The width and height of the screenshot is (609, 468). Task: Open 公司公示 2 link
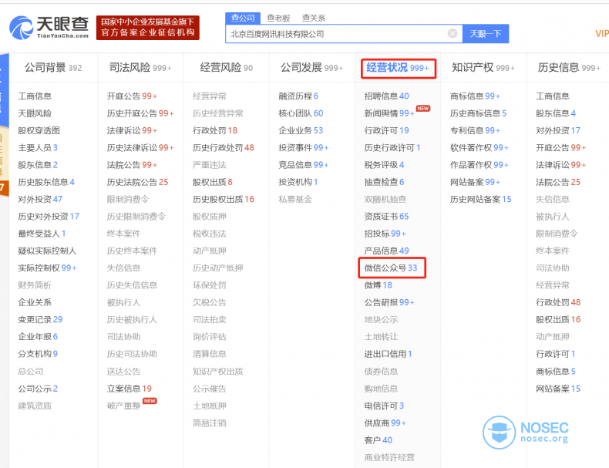(38, 389)
